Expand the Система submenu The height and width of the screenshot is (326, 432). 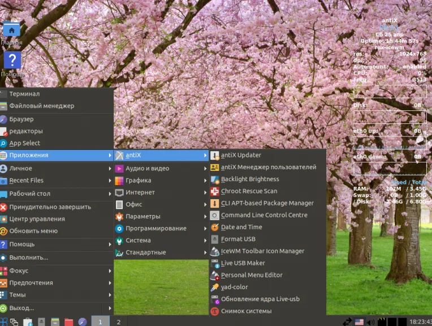pyautogui.click(x=138, y=241)
